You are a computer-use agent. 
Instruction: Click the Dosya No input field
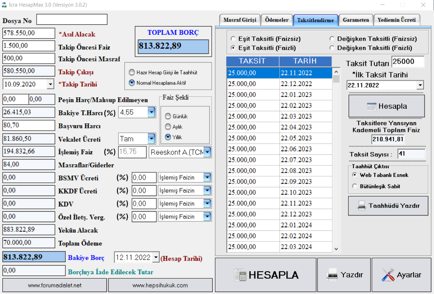point(72,19)
